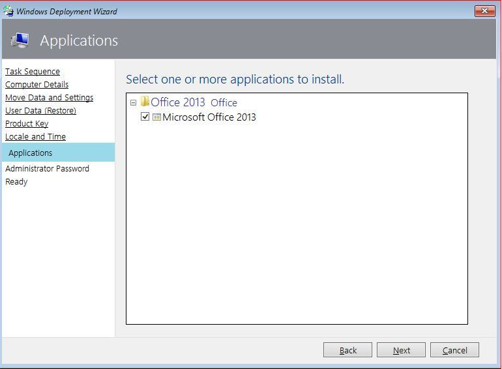Uncheck the Microsoft Office 2013 checkbox
This screenshot has height=369, width=502.
pyautogui.click(x=145, y=117)
